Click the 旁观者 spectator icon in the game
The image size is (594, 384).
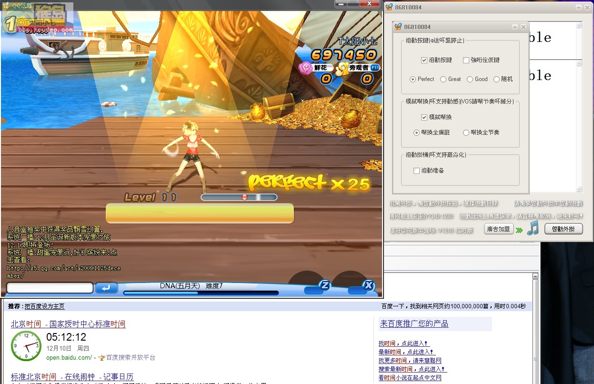[342, 69]
